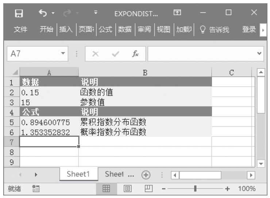Click the Insert Function fx icon
This screenshot has width=270, height=198.
click(x=135, y=54)
